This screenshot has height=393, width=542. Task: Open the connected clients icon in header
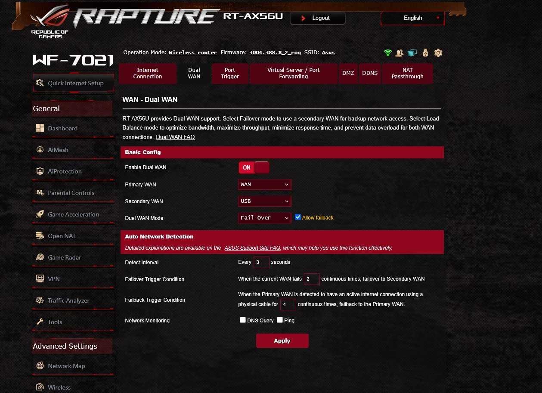[x=400, y=53]
